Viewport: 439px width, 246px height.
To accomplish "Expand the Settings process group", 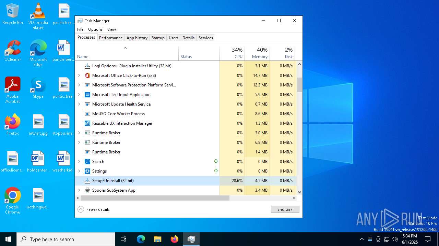I will pos(79,171).
